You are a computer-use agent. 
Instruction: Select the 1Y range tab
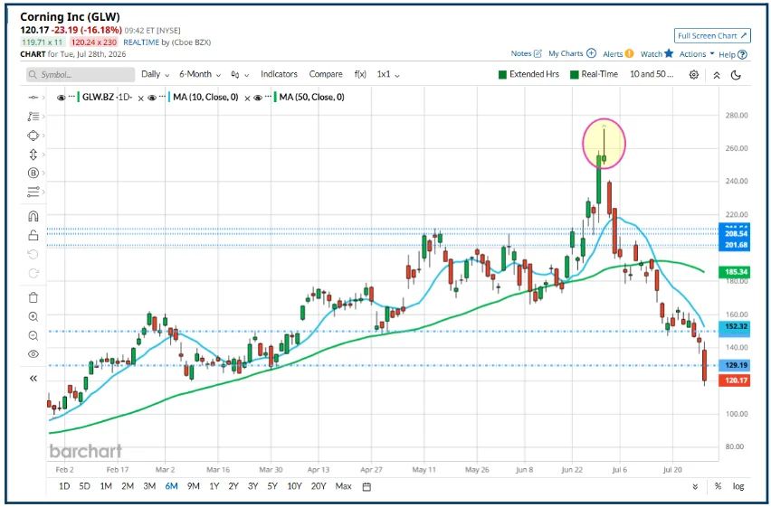[214, 486]
